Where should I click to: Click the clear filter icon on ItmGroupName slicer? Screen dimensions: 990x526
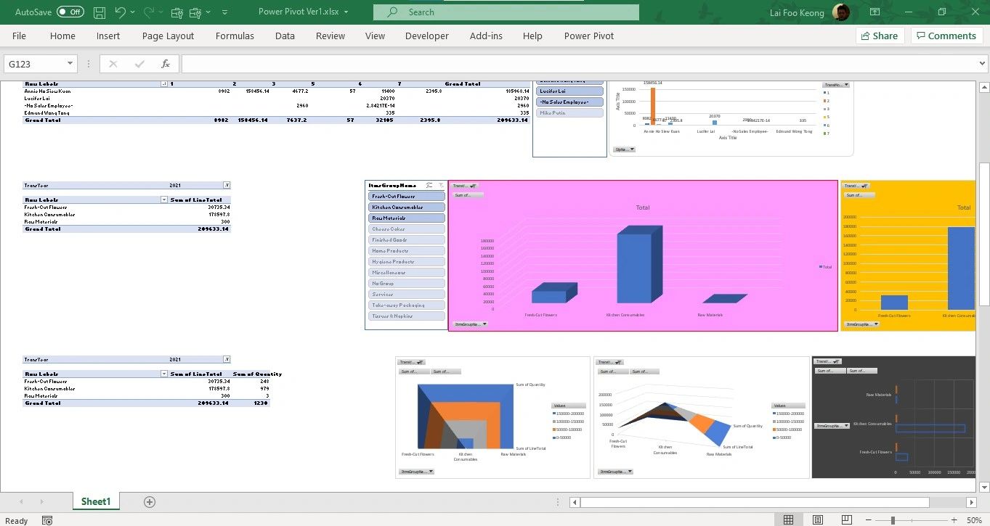coord(442,187)
